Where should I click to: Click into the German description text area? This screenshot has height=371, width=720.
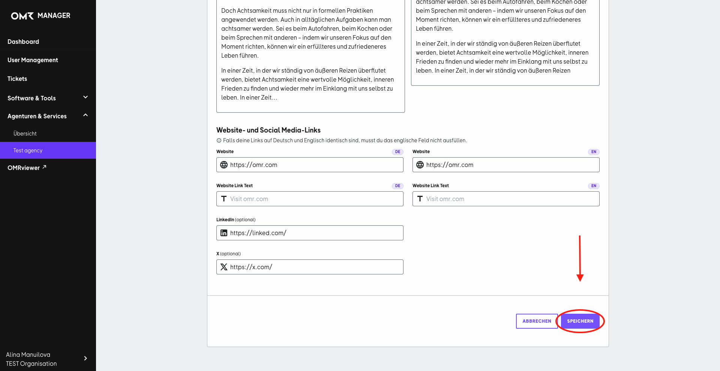[x=310, y=56]
